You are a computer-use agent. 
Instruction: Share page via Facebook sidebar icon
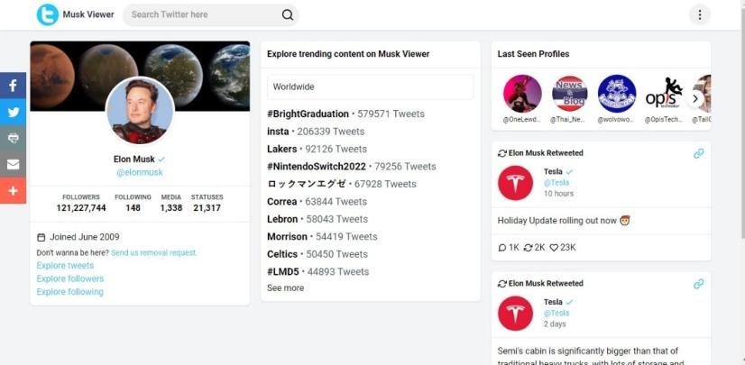coord(13,86)
